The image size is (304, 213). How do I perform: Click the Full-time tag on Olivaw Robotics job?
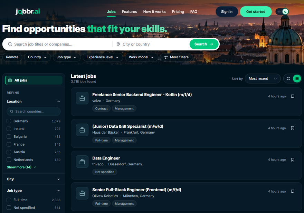(102, 204)
